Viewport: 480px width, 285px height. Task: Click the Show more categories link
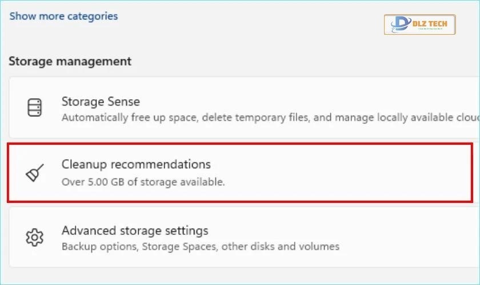click(x=63, y=16)
